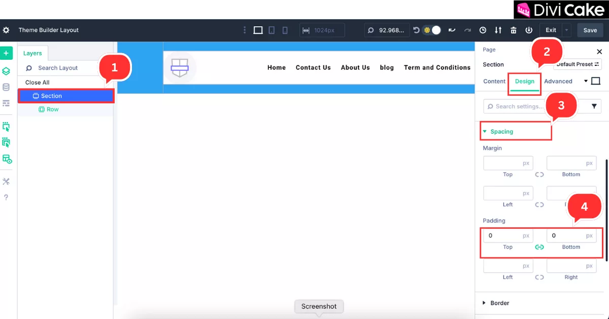Click the Save button
This screenshot has height=319, width=609.
590,30
